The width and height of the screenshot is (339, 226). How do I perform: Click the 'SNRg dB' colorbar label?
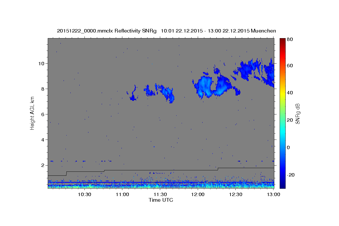297,114
